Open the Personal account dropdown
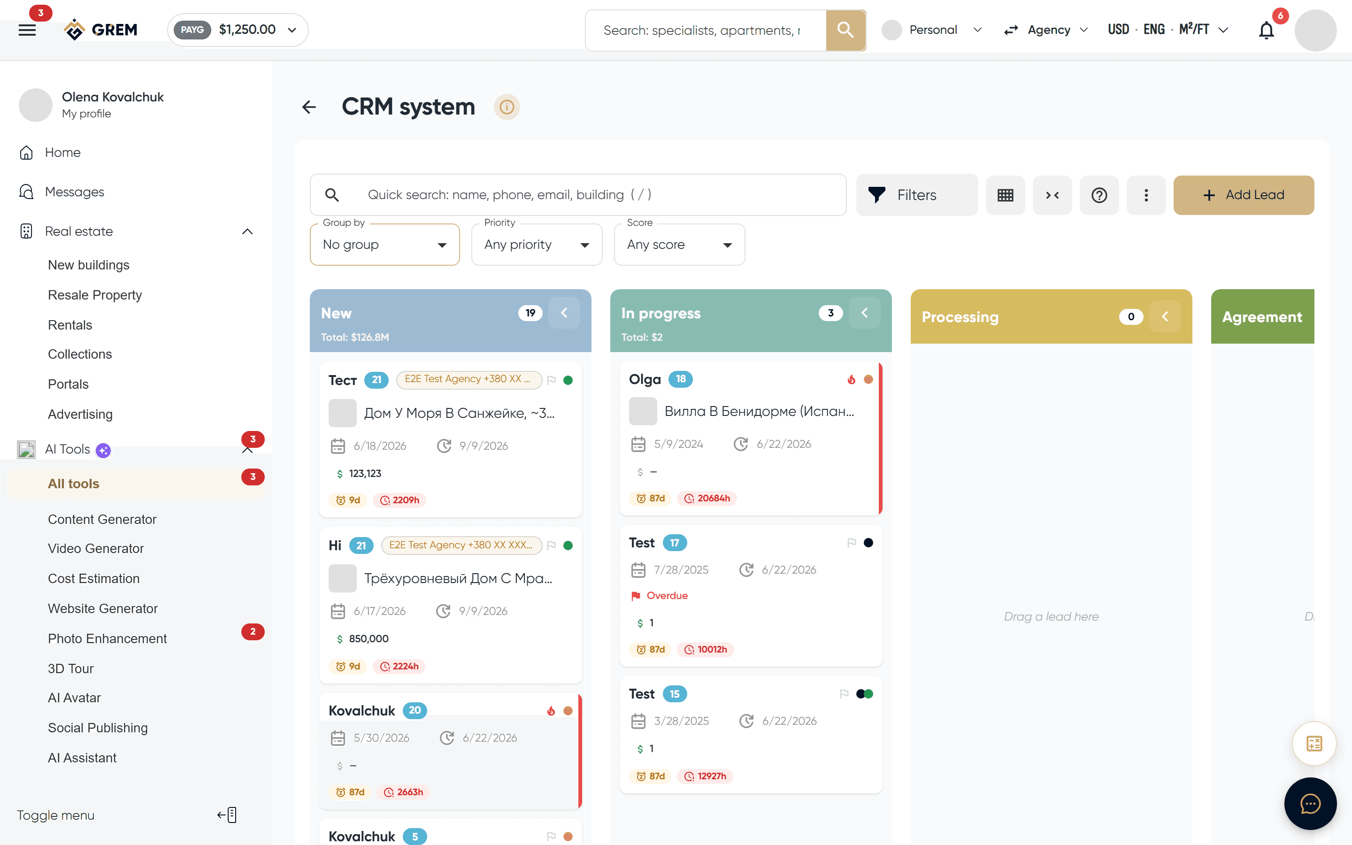The height and width of the screenshot is (845, 1352). click(x=932, y=30)
